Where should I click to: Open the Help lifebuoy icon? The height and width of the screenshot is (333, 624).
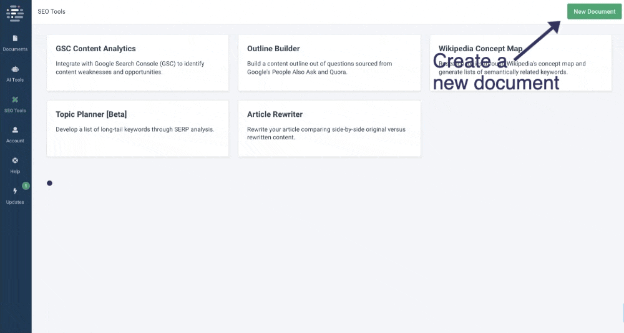click(x=15, y=161)
